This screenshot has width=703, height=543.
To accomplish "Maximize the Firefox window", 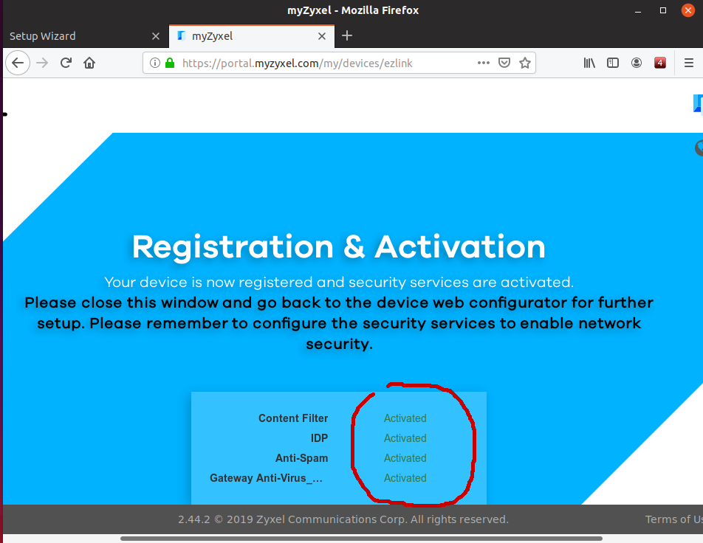I will click(663, 10).
